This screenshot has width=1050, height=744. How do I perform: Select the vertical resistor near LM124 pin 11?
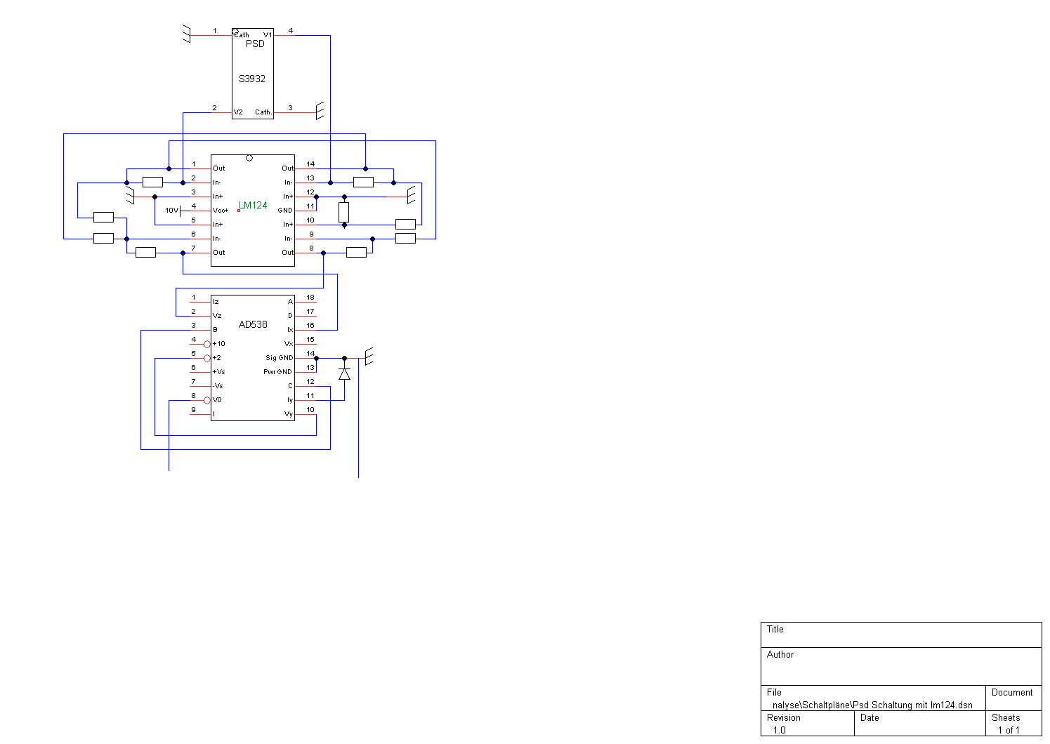point(343,212)
